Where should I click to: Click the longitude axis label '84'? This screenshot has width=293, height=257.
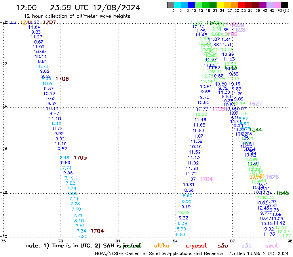175,241
